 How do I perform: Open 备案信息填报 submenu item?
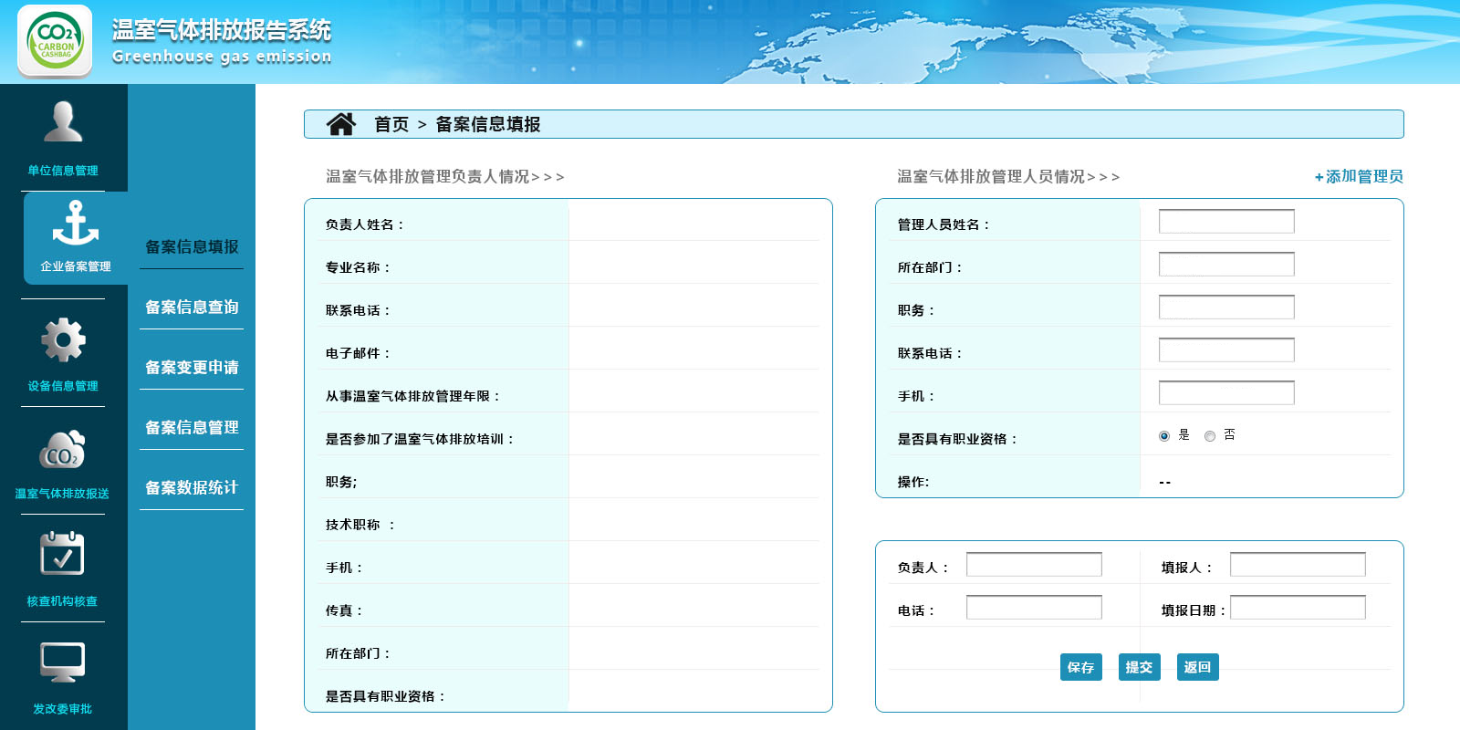(192, 246)
